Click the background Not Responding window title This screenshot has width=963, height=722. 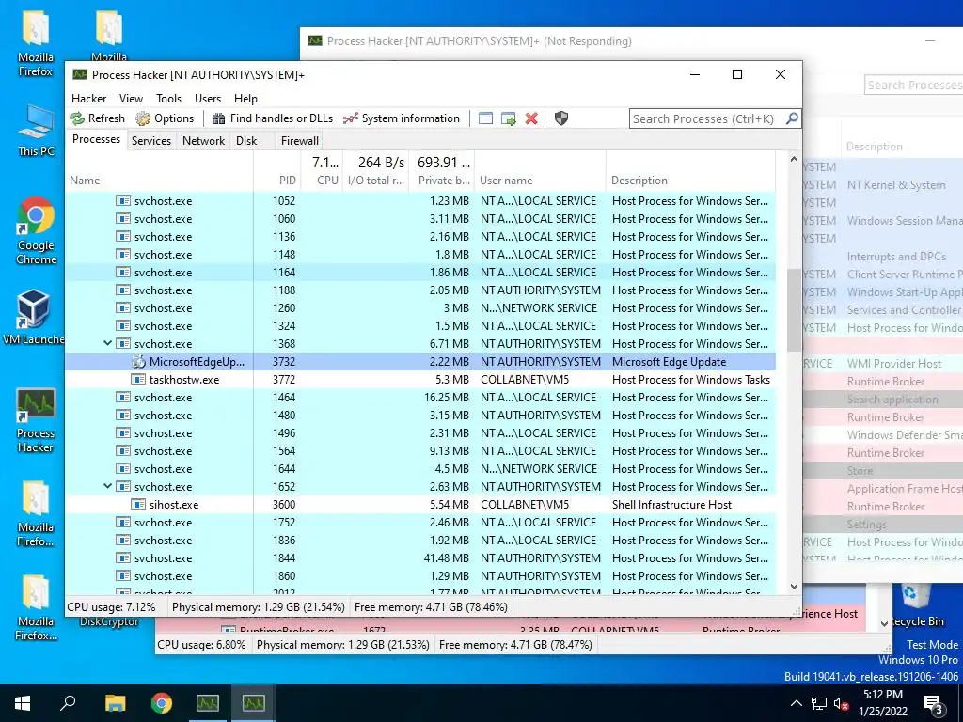[479, 41]
